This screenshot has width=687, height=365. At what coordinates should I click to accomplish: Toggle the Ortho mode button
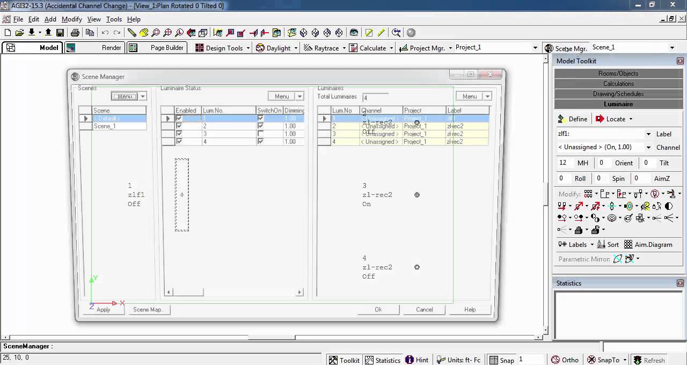565,360
